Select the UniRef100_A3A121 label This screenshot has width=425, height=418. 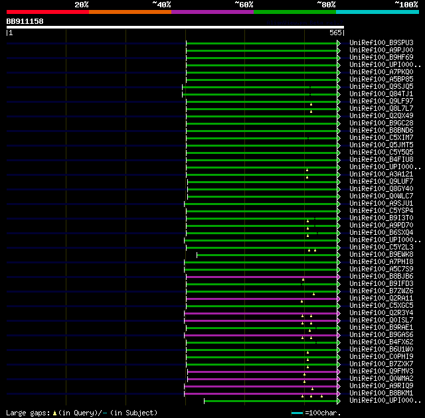[x=381, y=174]
